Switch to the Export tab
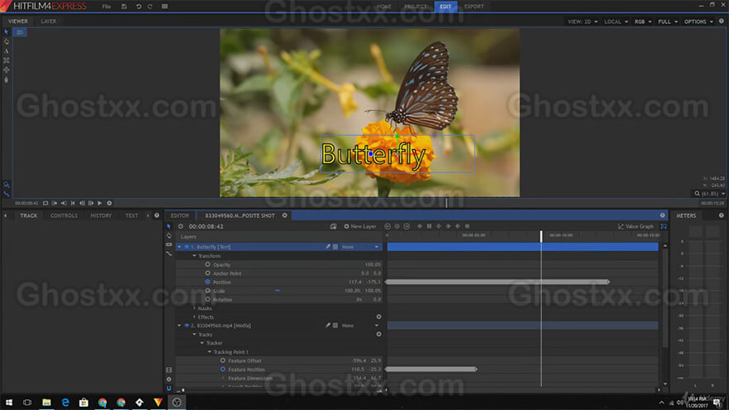Screen dimensions: 729x410 coord(474,7)
